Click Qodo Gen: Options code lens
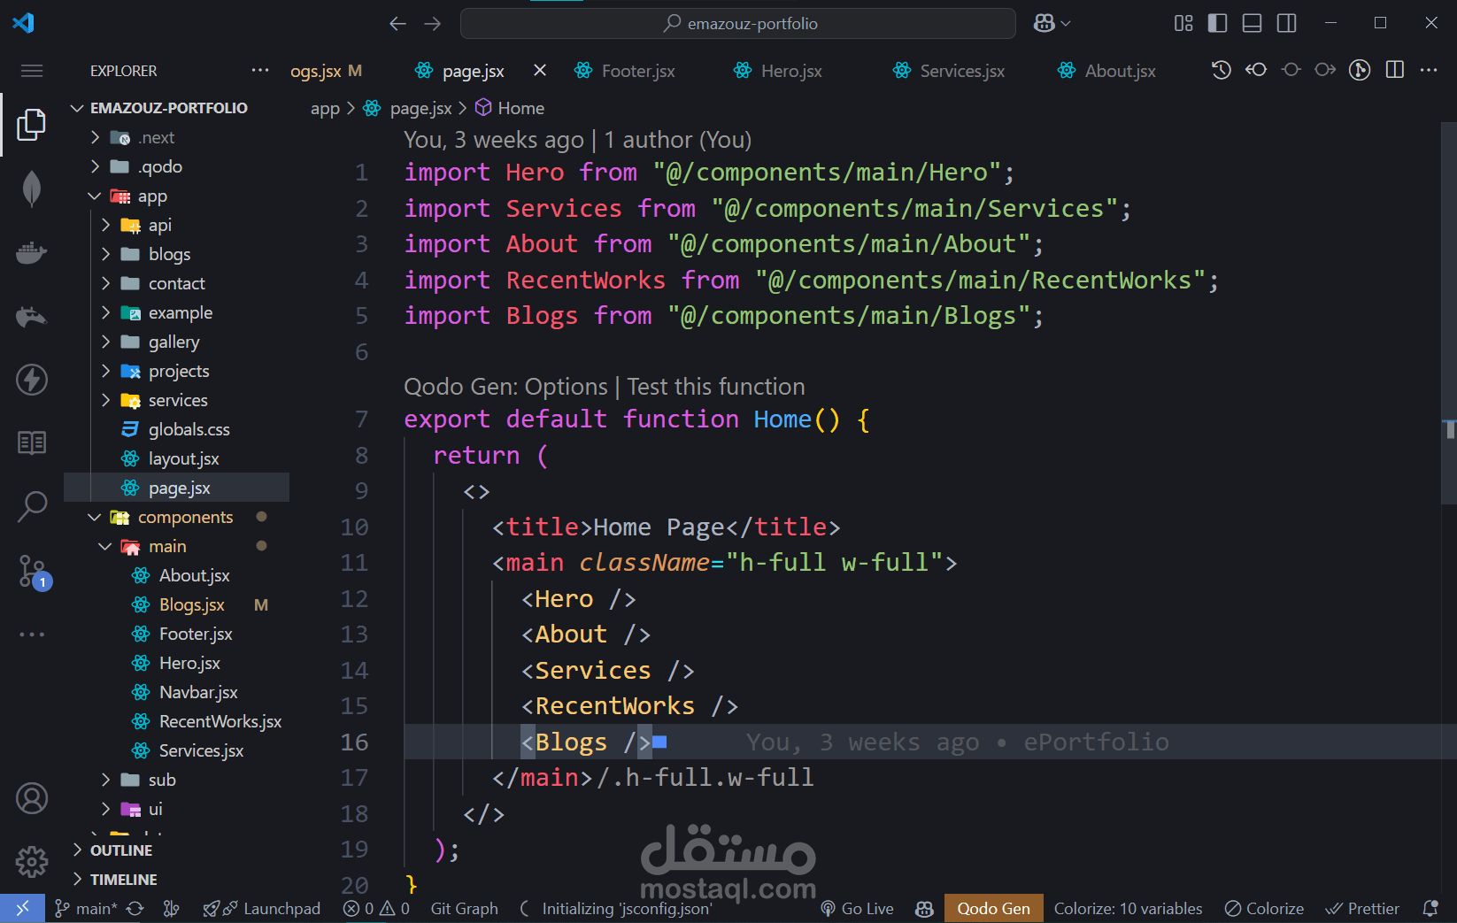This screenshot has height=923, width=1457. click(x=505, y=387)
